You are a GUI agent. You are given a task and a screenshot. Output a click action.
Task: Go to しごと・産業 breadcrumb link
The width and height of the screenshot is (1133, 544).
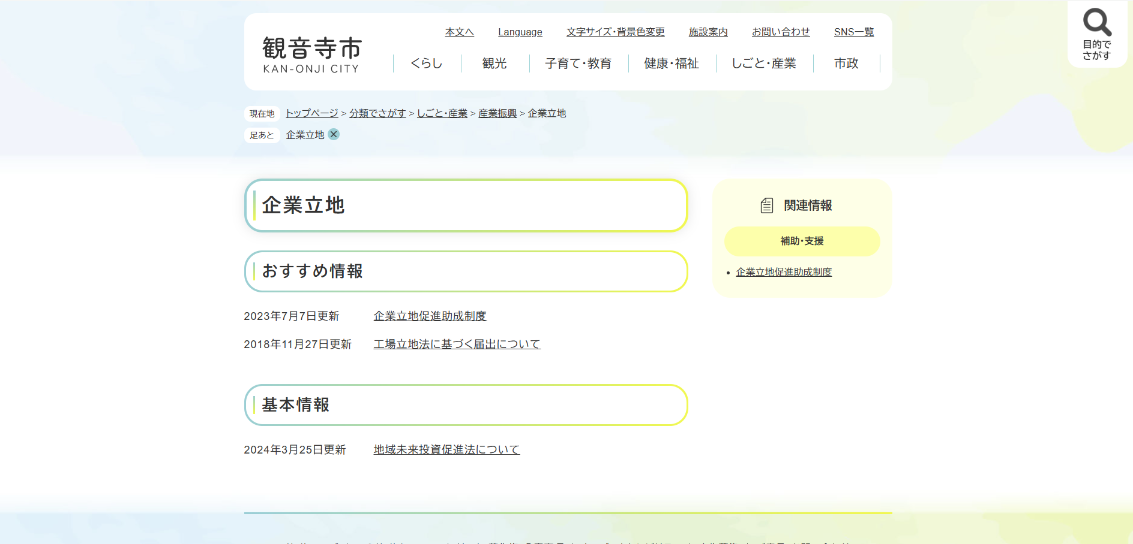[442, 113]
